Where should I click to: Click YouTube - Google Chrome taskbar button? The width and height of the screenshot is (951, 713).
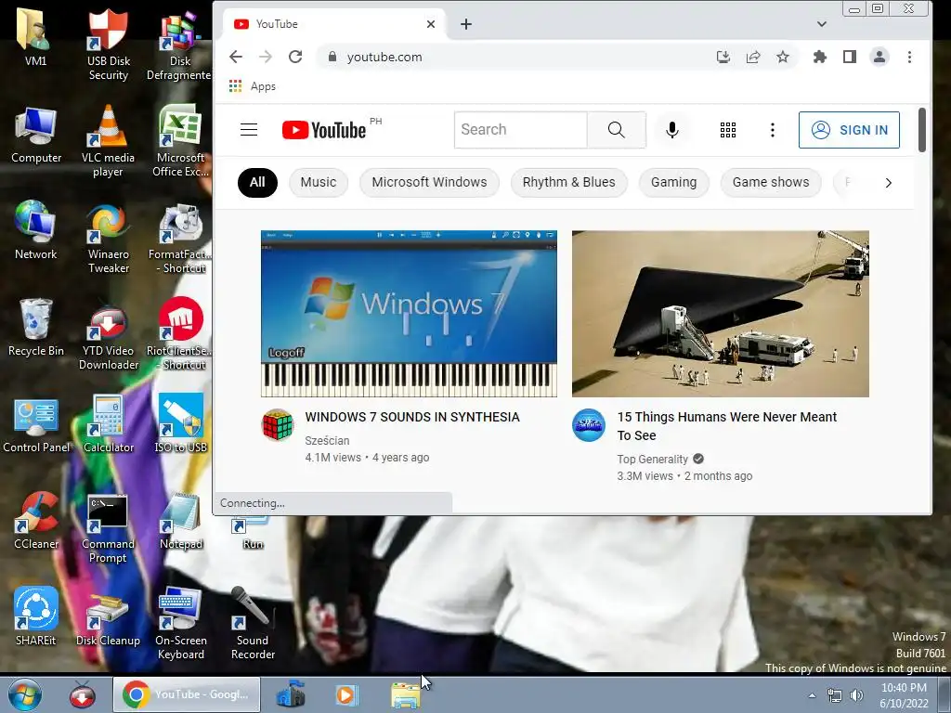[x=187, y=694]
